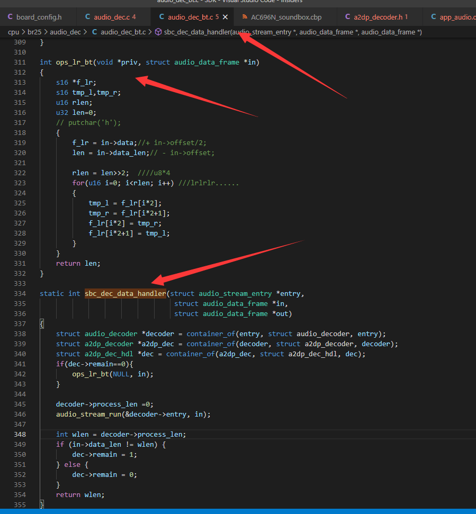The height and width of the screenshot is (514, 476).
Task: Click line number 348 in the gutter
Action: coord(20,435)
